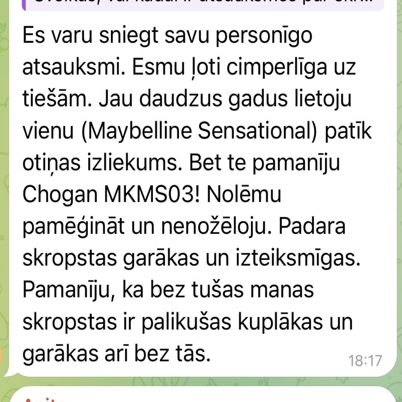Click the word cimperlīga

tap(277, 68)
